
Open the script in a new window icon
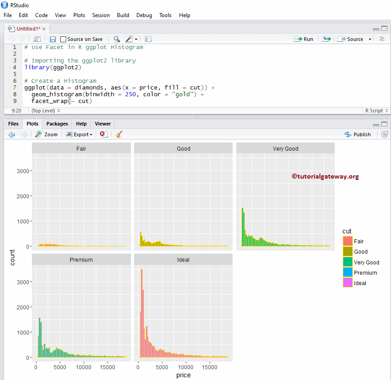[37, 39]
